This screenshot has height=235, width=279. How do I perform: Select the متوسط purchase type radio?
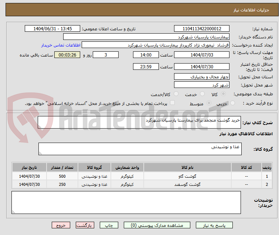(x=209, y=103)
